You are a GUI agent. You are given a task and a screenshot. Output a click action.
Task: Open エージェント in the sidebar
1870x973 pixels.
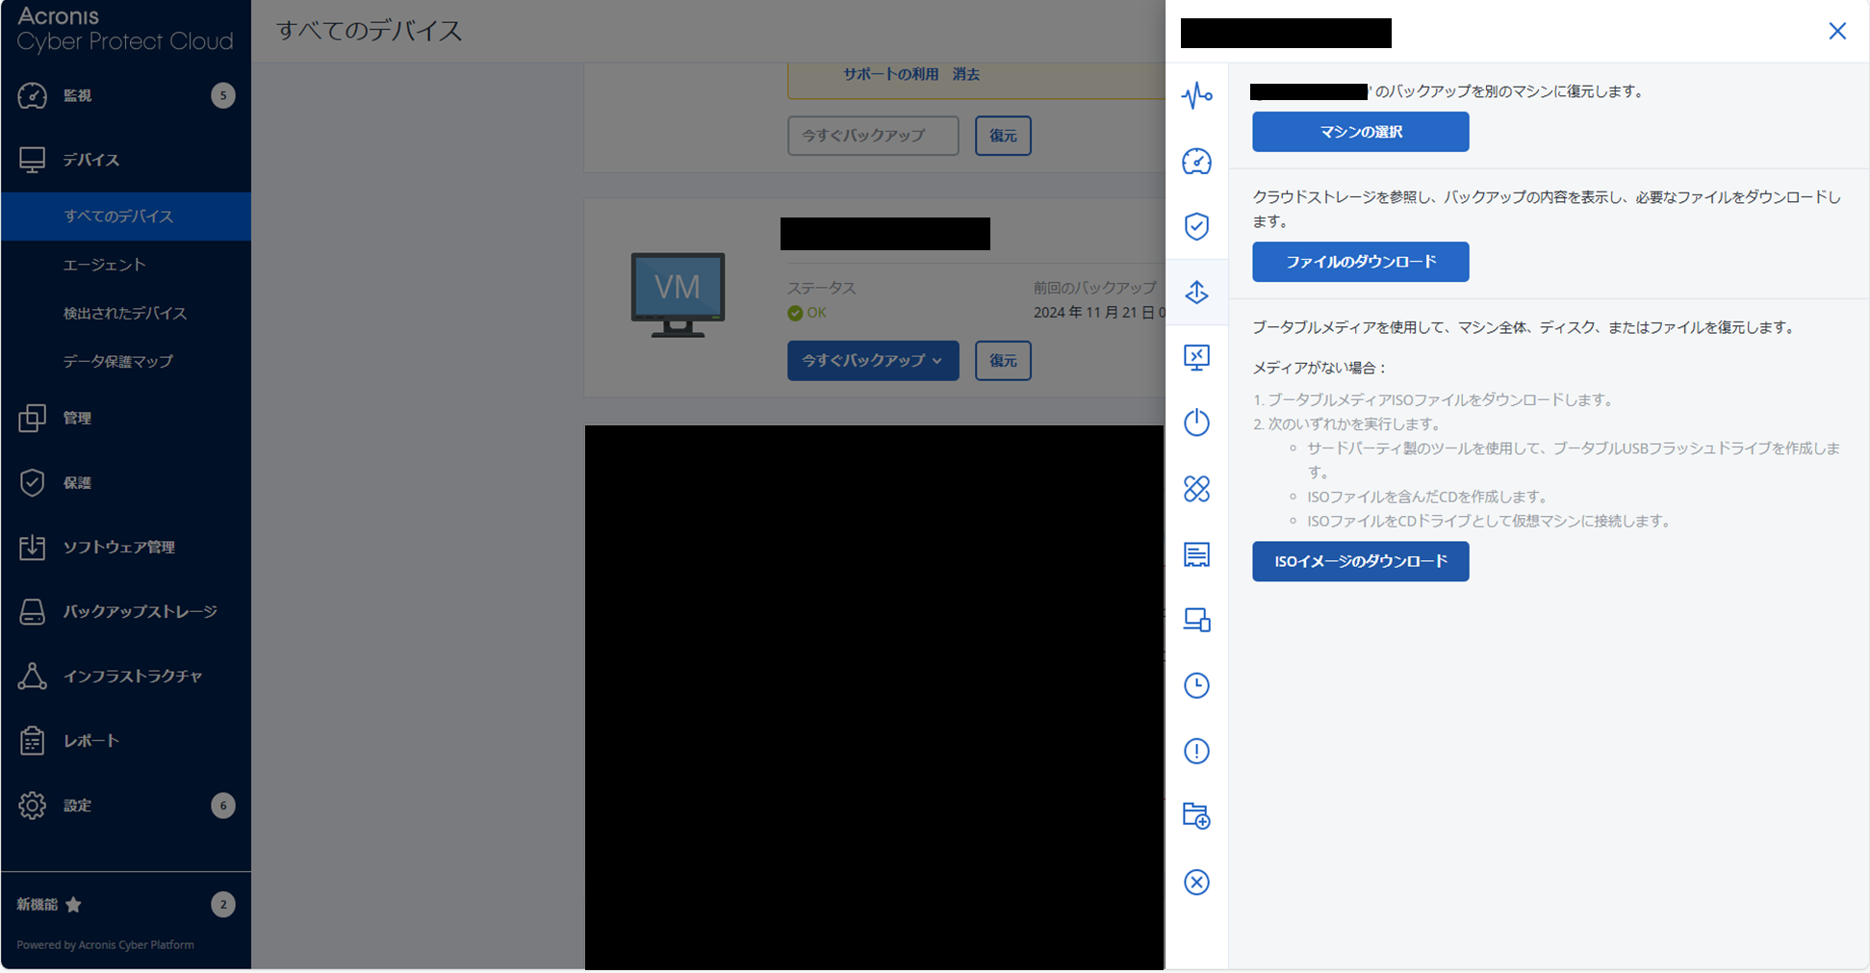click(104, 265)
